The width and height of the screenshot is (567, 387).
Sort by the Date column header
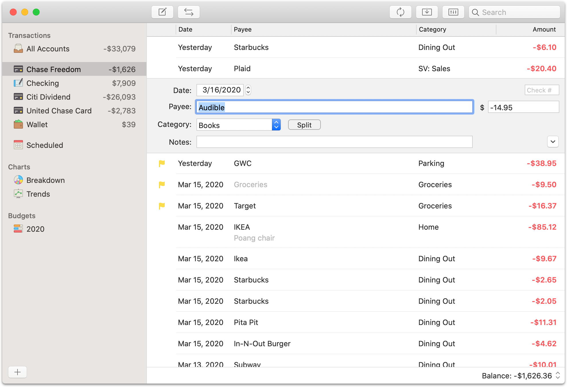(x=203, y=29)
